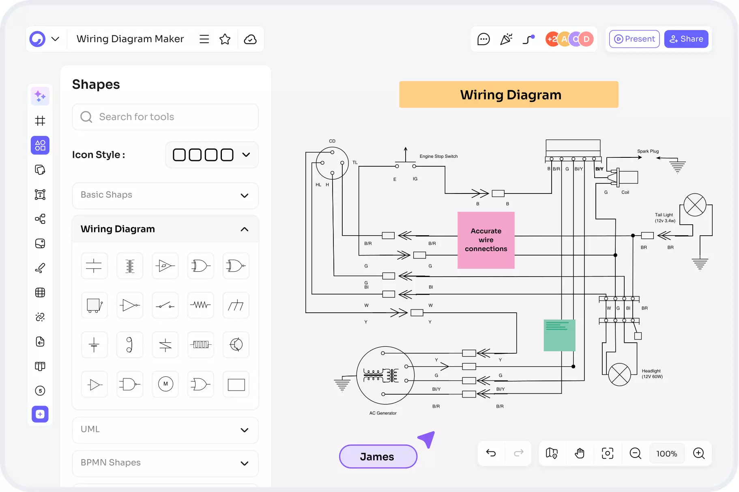Select the AI assistant tool in sidebar
Screen dimensions: 739x492
click(x=40, y=96)
